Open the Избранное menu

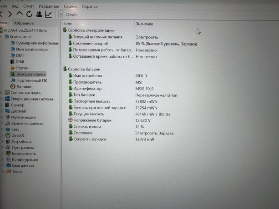click(x=49, y=6)
